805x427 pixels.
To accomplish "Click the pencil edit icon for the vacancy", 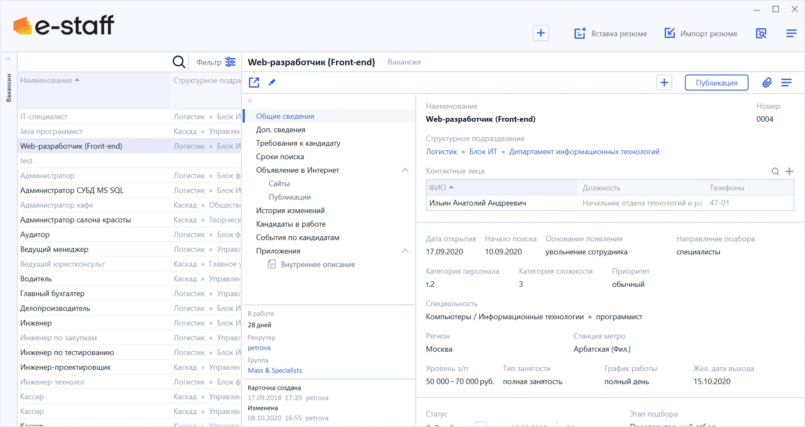I will (x=272, y=82).
